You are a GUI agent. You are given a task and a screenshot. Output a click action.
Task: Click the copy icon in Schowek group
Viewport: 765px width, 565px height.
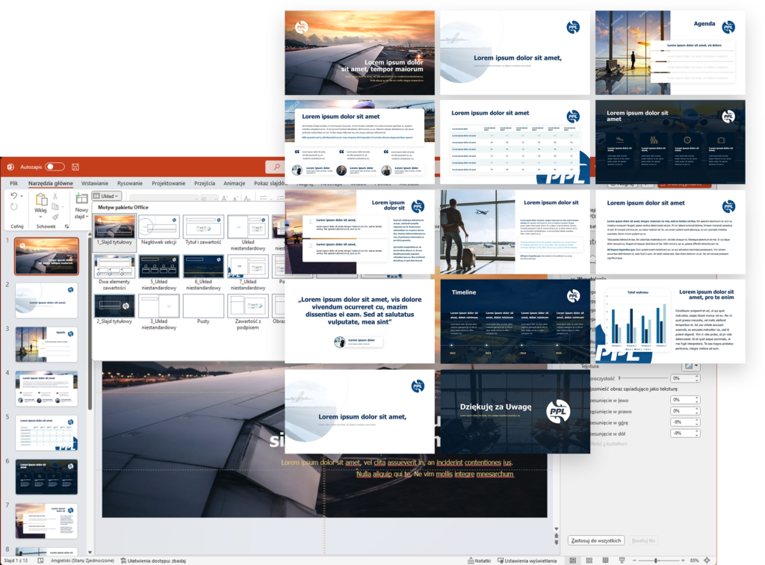click(55, 207)
